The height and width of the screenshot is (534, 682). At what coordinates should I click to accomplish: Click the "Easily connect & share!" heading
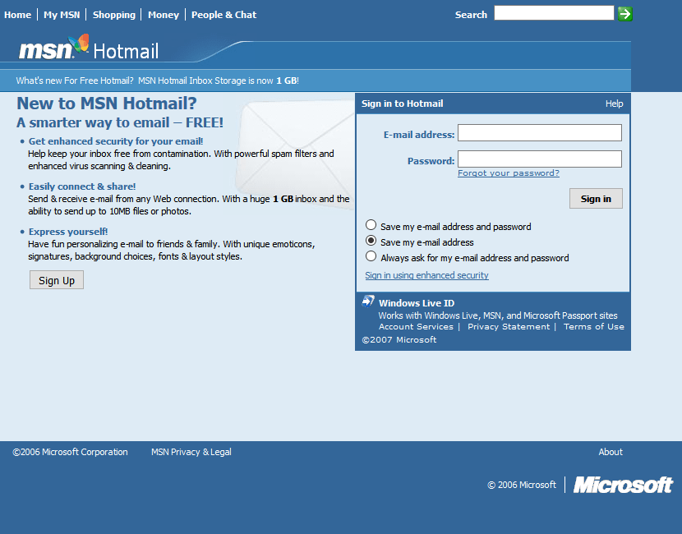click(x=82, y=186)
